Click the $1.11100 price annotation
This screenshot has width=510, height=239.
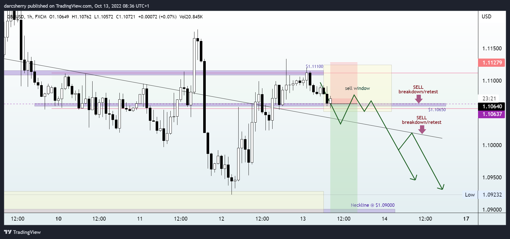click(x=314, y=66)
